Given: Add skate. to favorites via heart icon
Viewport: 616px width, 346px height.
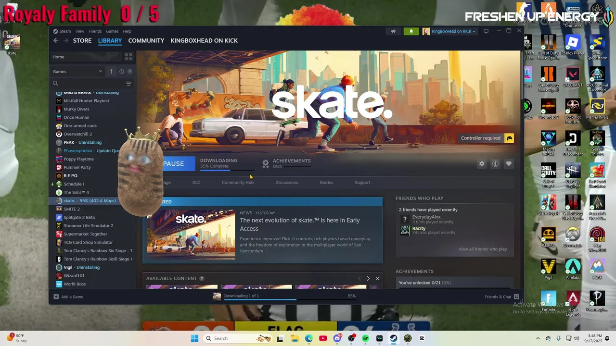Looking at the screenshot, I should coord(509,164).
